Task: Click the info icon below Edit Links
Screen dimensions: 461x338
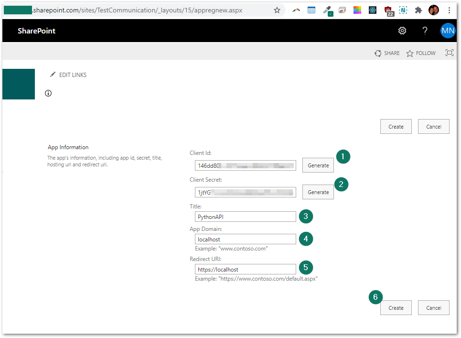Action: [x=48, y=93]
